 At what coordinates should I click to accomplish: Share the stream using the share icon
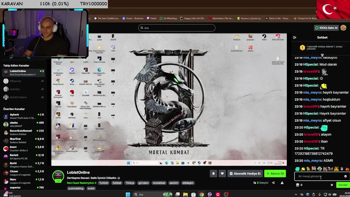[273, 183]
